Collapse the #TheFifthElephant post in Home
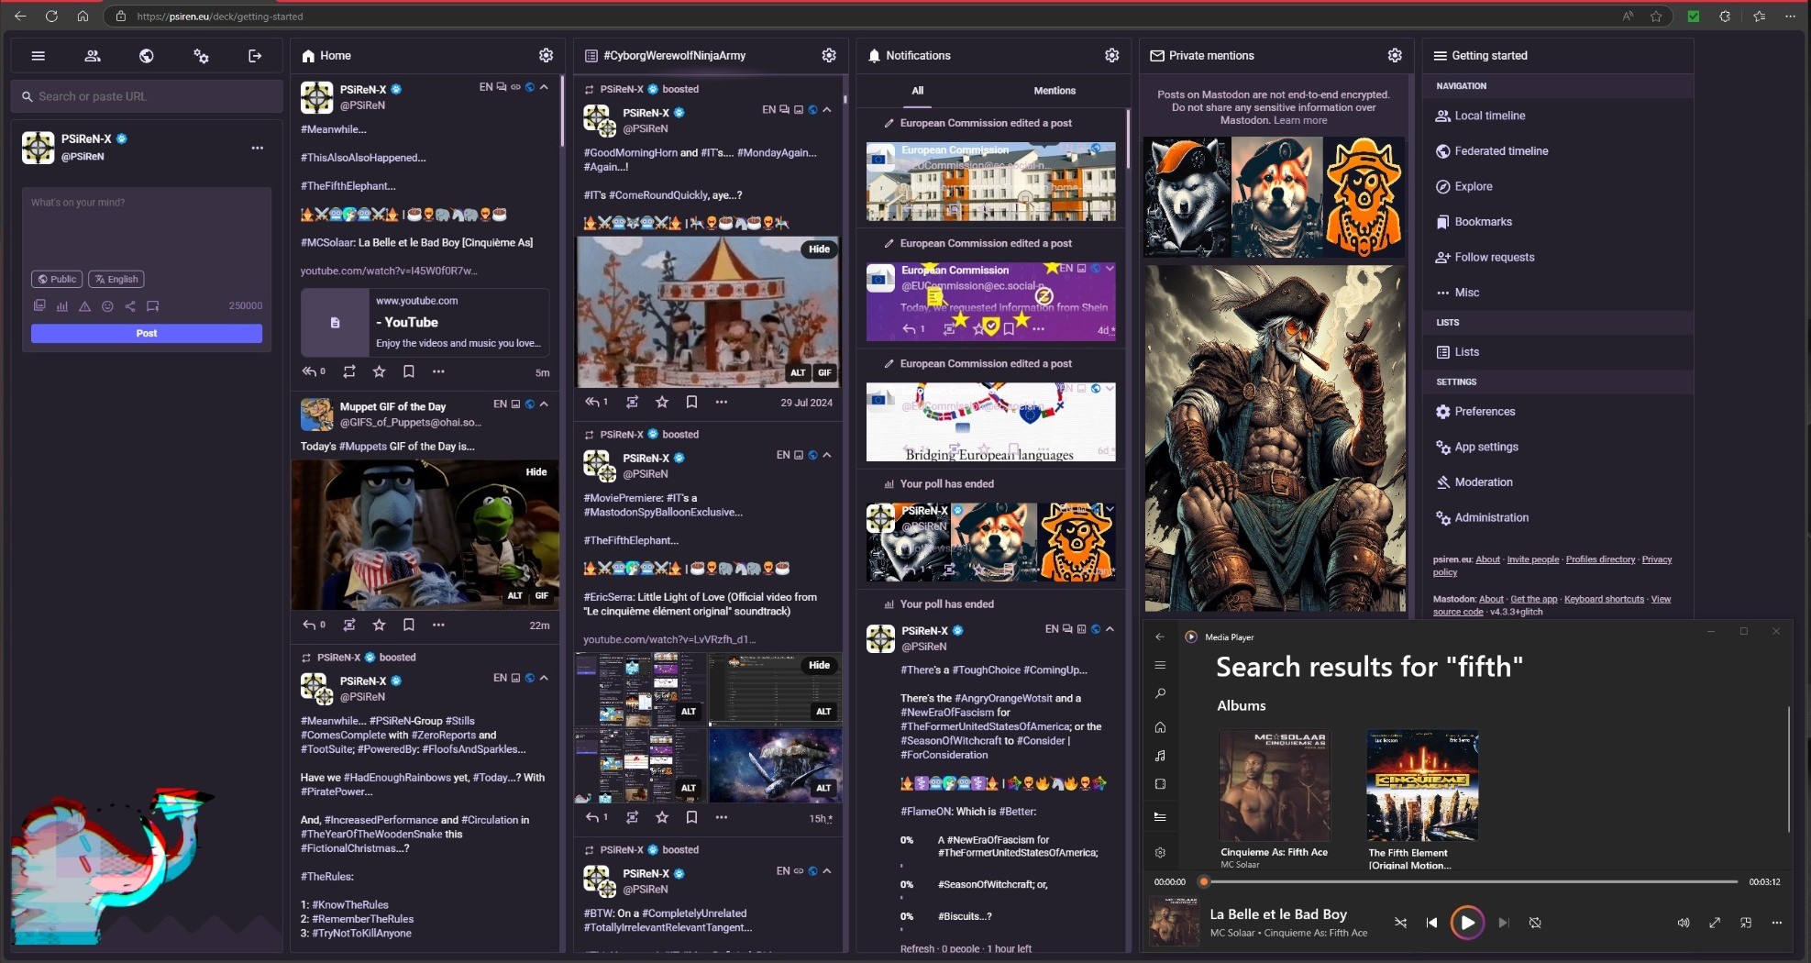Viewport: 1811px width, 963px height. tap(544, 87)
